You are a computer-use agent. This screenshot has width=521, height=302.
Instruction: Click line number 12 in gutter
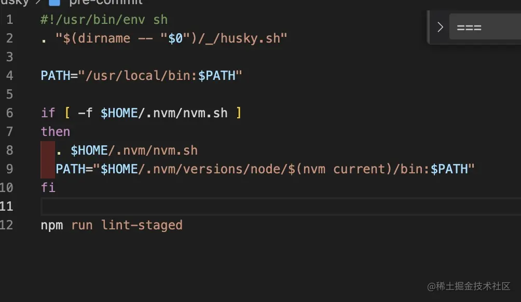coord(7,225)
